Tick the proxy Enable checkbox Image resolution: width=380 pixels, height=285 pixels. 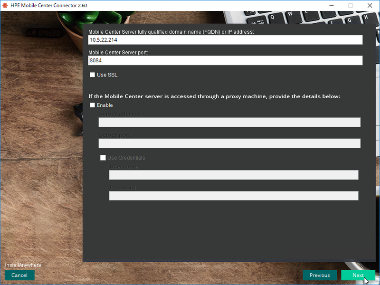pos(93,105)
